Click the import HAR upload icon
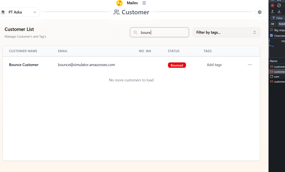Image resolution: width=285 pixels, height=172 pixels. [x=272, y=11]
